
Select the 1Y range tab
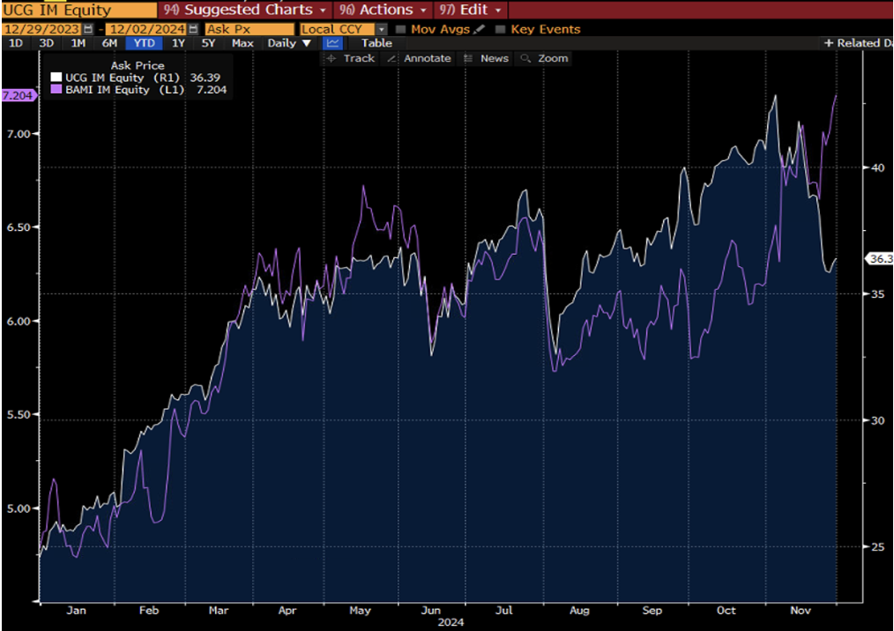(178, 43)
